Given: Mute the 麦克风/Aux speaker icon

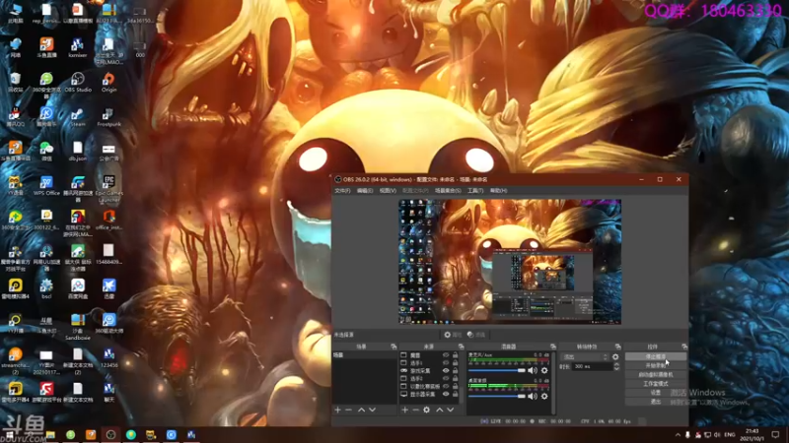Looking at the screenshot, I should pyautogui.click(x=533, y=371).
